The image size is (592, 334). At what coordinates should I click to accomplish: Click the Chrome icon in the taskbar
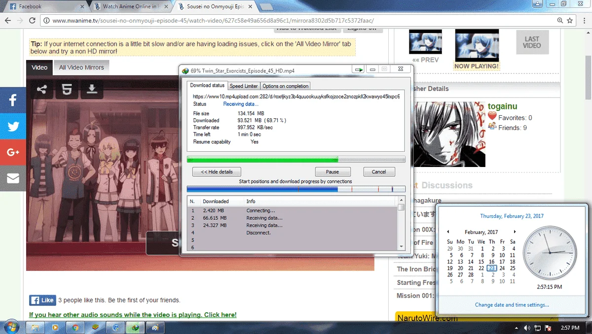75,327
